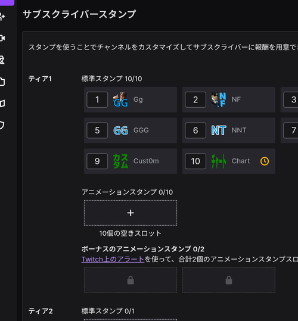This screenshot has width=298, height=321.
Task: Click the NNT emote image in slot 6
Action: (x=219, y=130)
